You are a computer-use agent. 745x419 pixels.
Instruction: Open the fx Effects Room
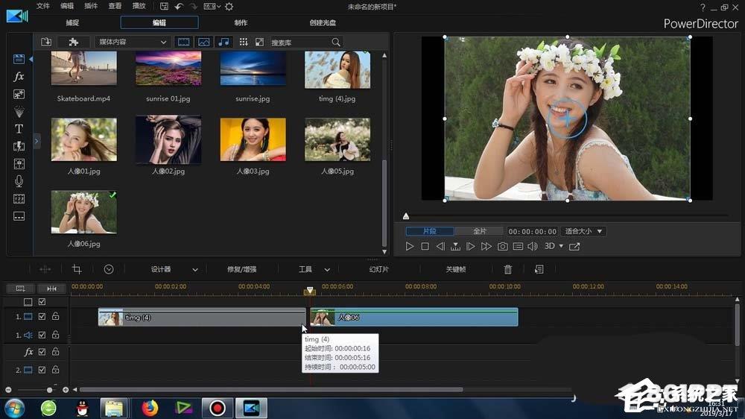point(19,76)
